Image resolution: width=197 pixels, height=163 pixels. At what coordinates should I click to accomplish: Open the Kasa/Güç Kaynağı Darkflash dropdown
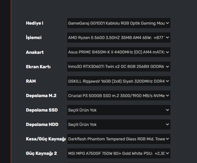tap(119, 139)
